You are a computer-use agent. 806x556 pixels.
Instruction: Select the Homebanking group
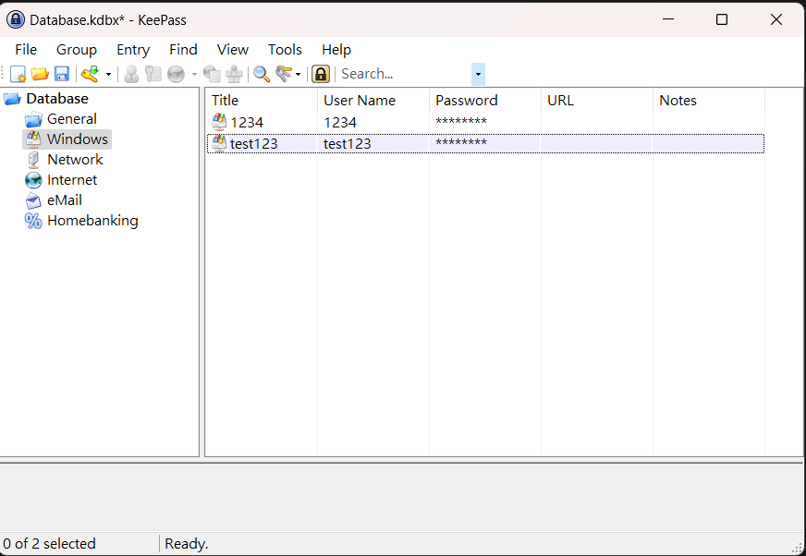point(92,221)
